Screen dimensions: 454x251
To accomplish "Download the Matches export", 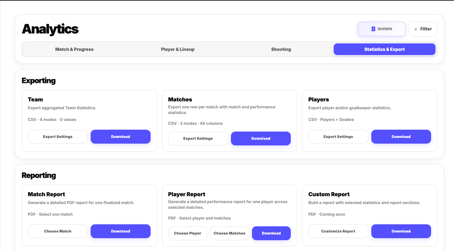I will (261, 139).
